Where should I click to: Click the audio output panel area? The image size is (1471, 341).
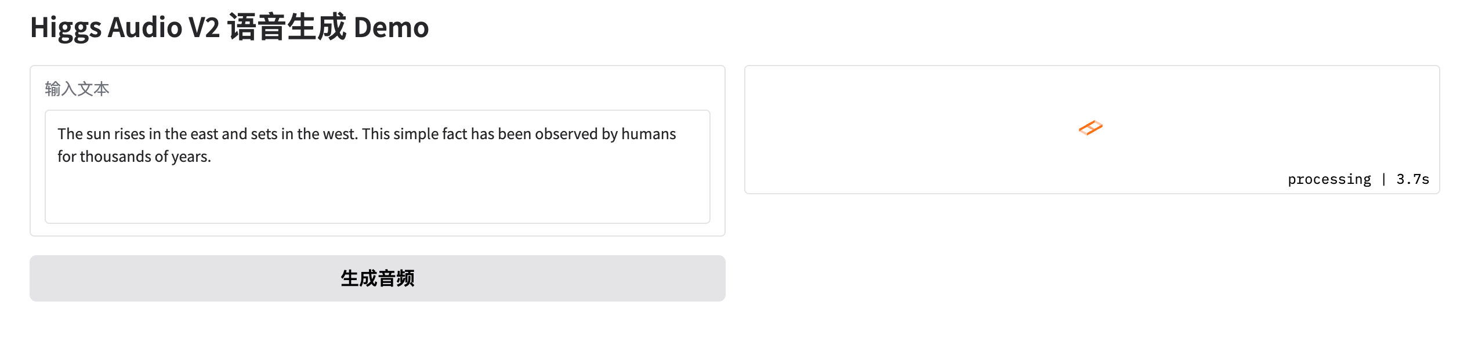click(x=1092, y=129)
